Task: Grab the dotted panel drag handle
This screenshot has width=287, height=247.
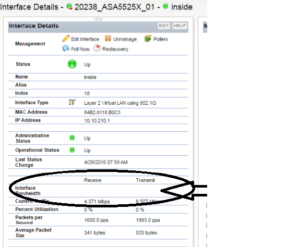Action: (x=98, y=19)
